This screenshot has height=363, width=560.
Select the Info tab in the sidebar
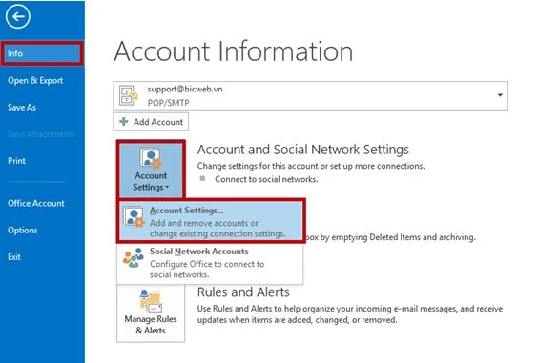(x=43, y=53)
